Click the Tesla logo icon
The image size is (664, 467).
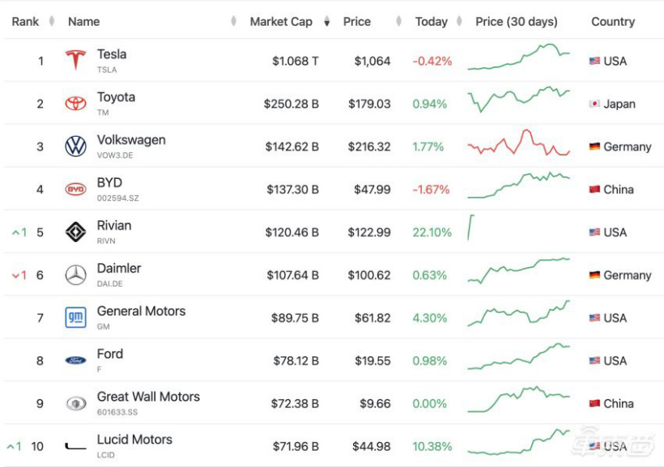coord(75,61)
